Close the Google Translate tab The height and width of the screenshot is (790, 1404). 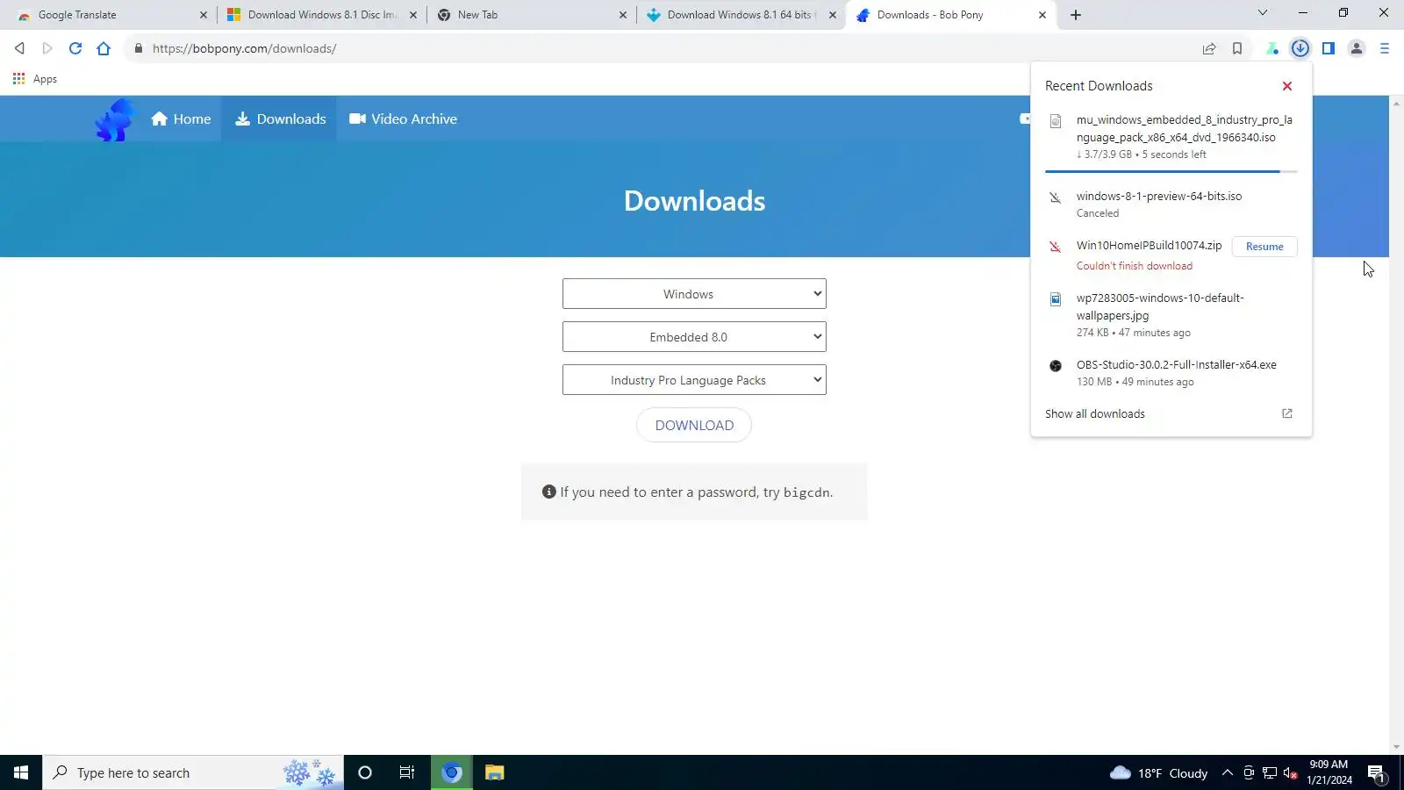[204, 15]
